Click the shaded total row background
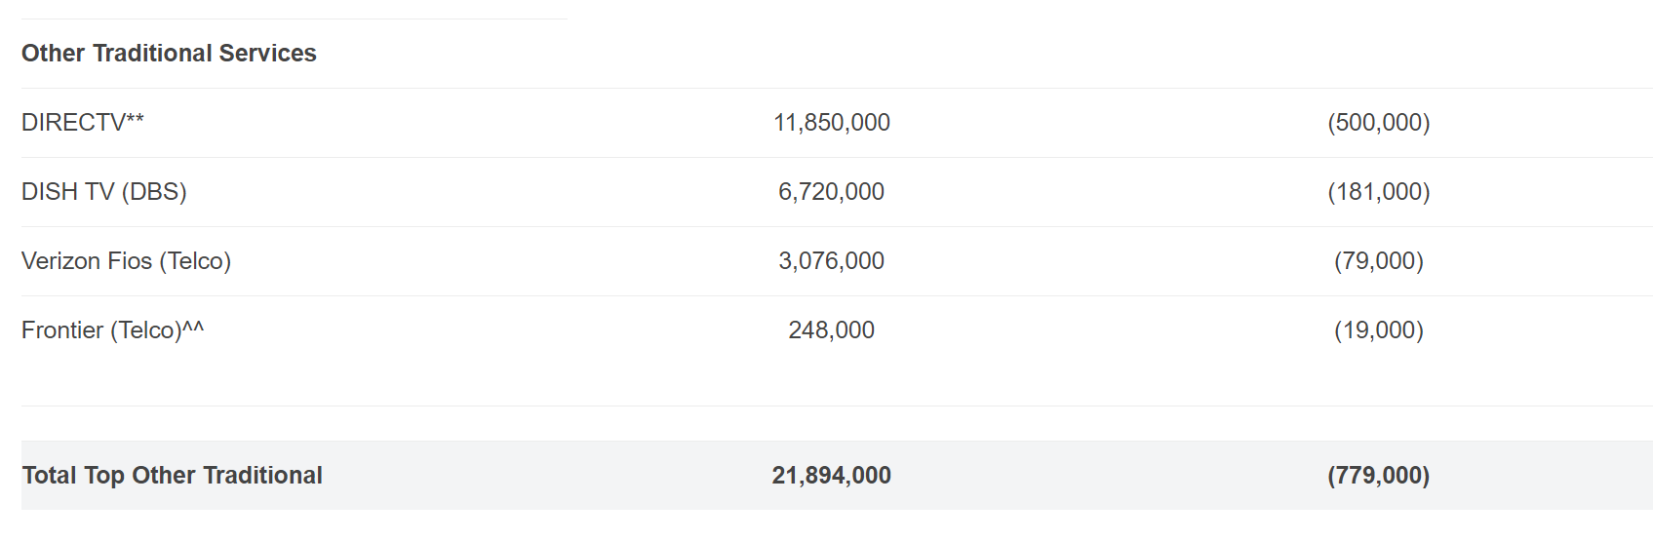Image resolution: width=1653 pixels, height=542 pixels. tap(837, 475)
